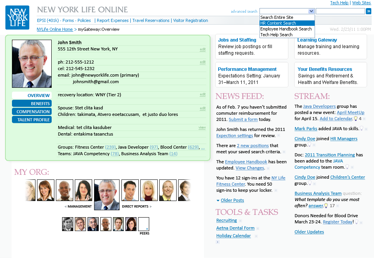
Task: Open Jobs and Staffing card
Action: coord(252,47)
